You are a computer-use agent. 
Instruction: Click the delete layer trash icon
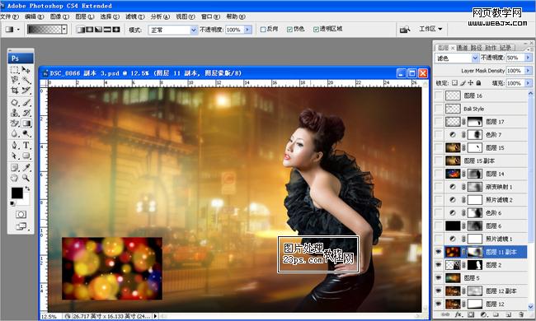(x=521, y=314)
